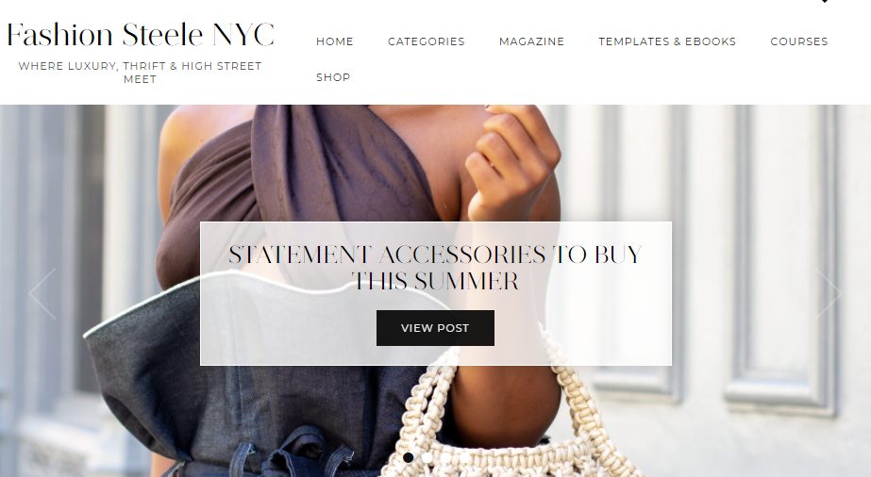Advance the carousel with the right arrow

pos(829,293)
